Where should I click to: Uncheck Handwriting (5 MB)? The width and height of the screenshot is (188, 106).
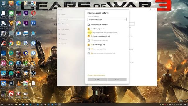(88, 45)
